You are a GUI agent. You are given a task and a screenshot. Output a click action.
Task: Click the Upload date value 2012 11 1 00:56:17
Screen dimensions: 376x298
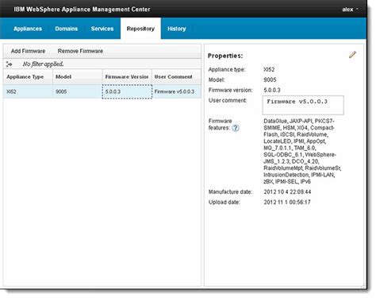pos(287,202)
